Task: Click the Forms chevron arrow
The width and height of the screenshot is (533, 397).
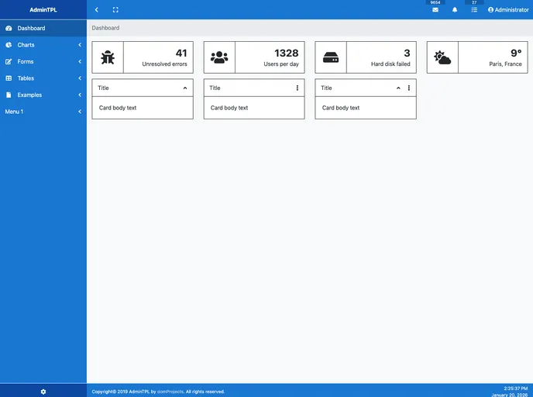Action: (x=80, y=61)
